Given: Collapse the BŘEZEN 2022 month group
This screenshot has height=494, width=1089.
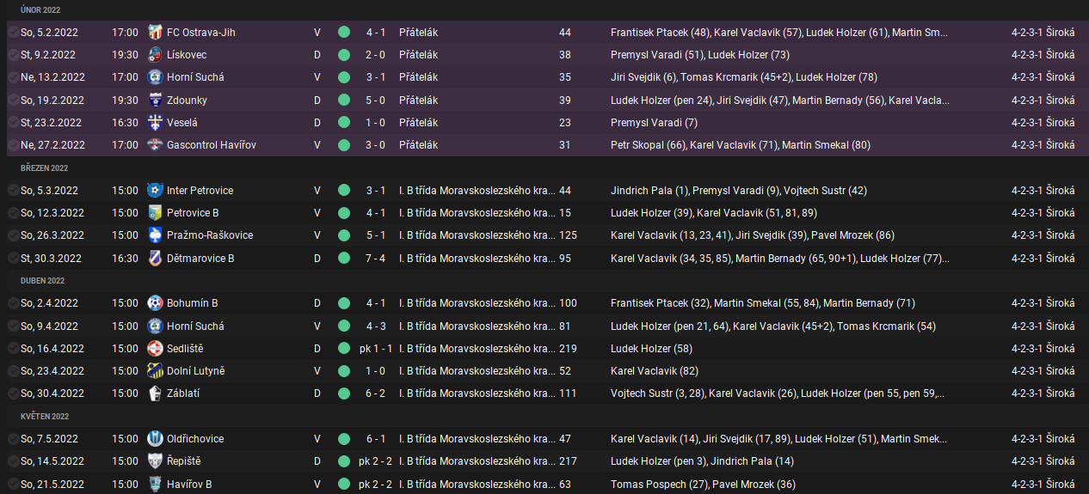Looking at the screenshot, I should [44, 168].
